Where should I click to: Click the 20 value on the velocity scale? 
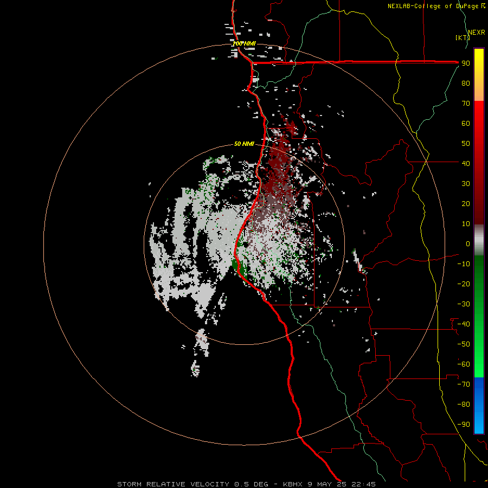[466, 203]
